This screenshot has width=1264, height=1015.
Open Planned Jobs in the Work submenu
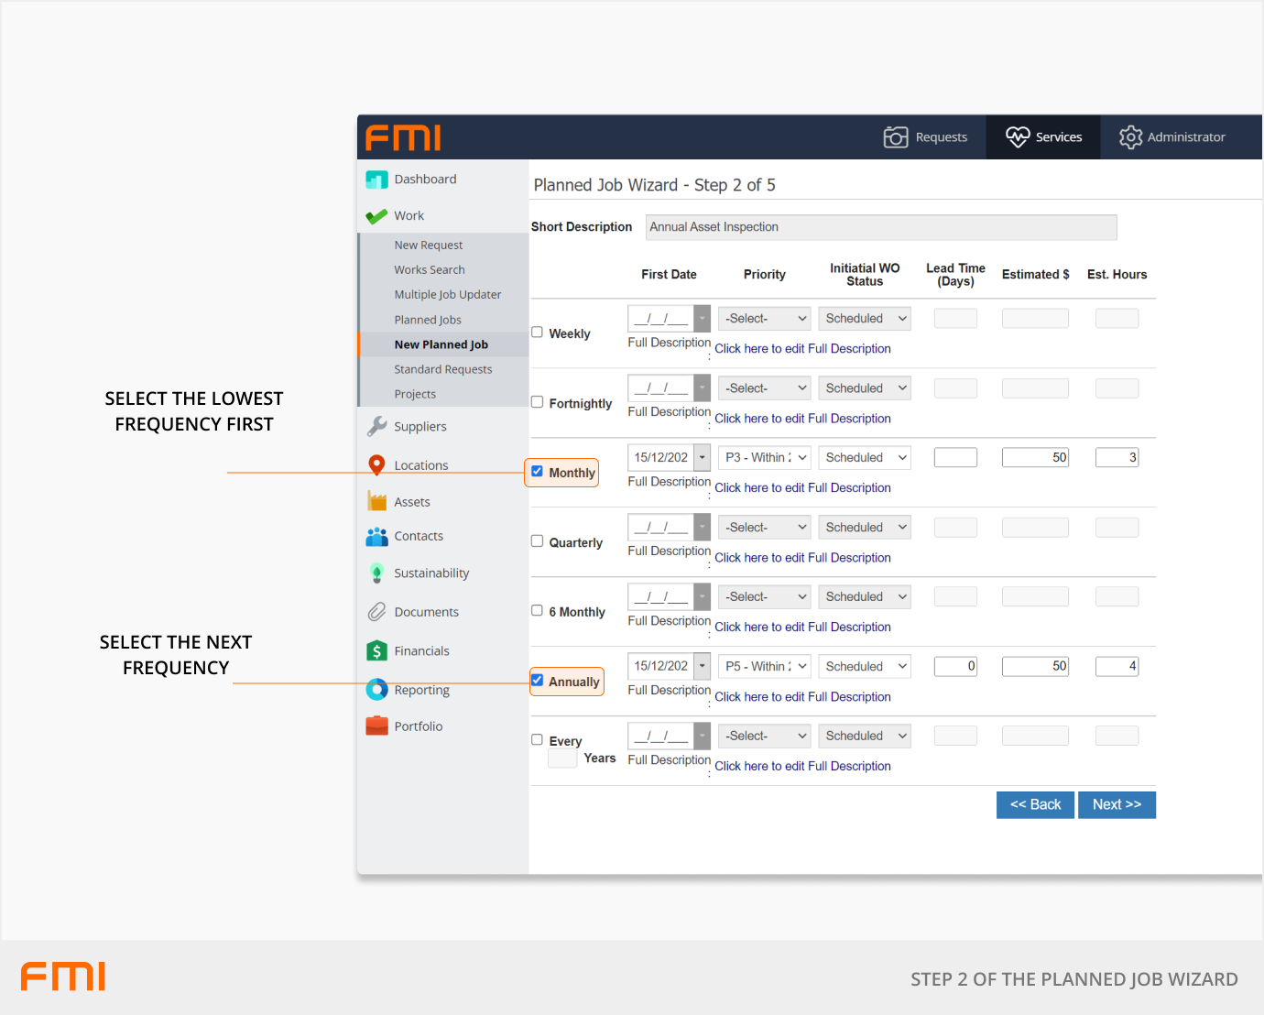tap(428, 320)
